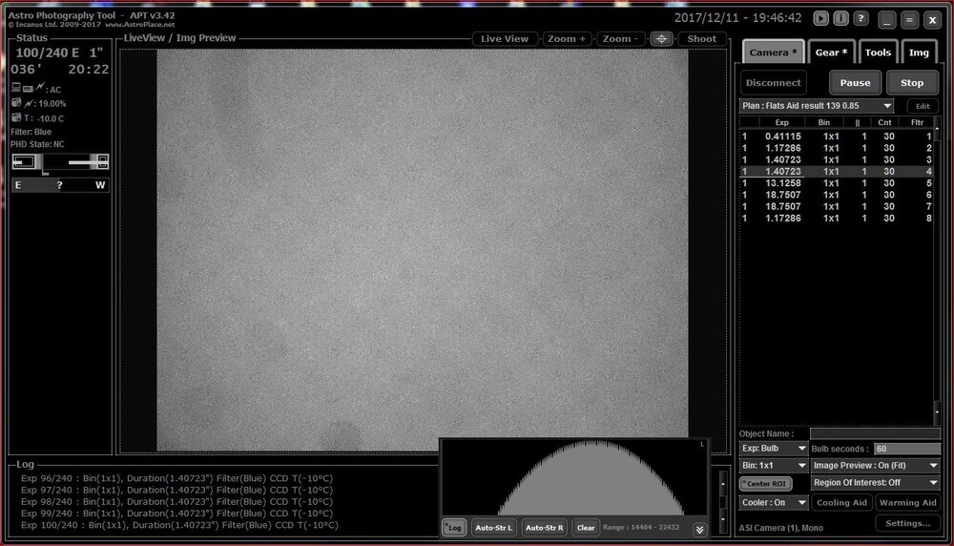Collapse the histogram with double-chevron icon
This screenshot has height=546, width=954.
[699, 528]
